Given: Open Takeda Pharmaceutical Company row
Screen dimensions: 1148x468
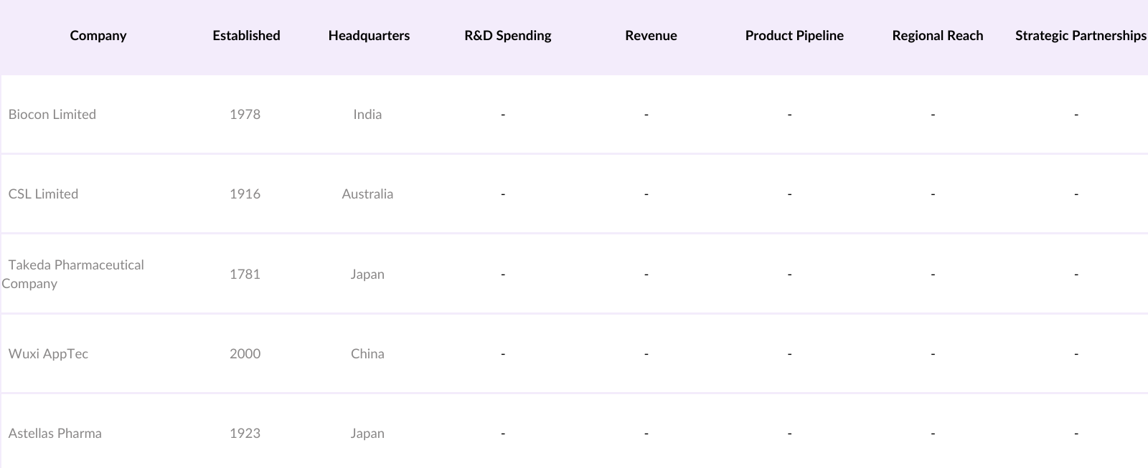Looking at the screenshot, I should [x=75, y=274].
